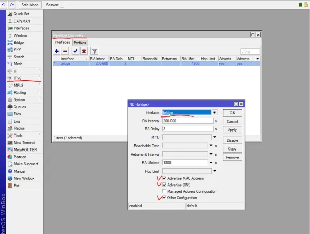The width and height of the screenshot is (310, 234).
Task: Open the Interface dropdown in ND dialog
Action: 214,112
